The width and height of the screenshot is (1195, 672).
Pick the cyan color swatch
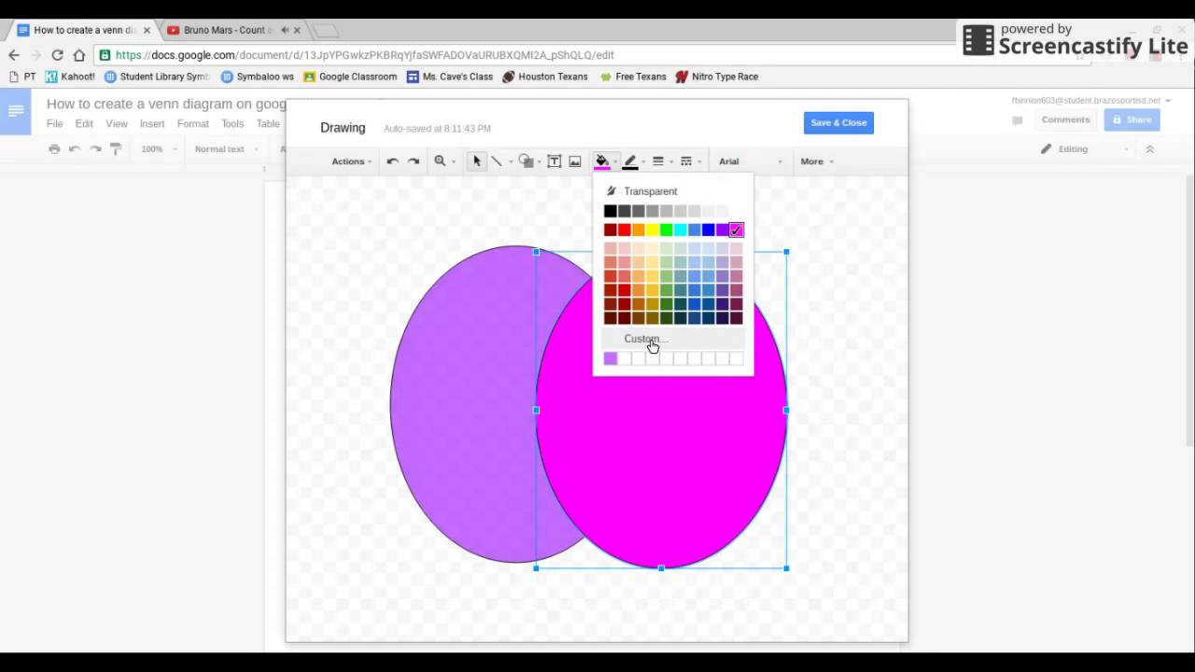681,231
